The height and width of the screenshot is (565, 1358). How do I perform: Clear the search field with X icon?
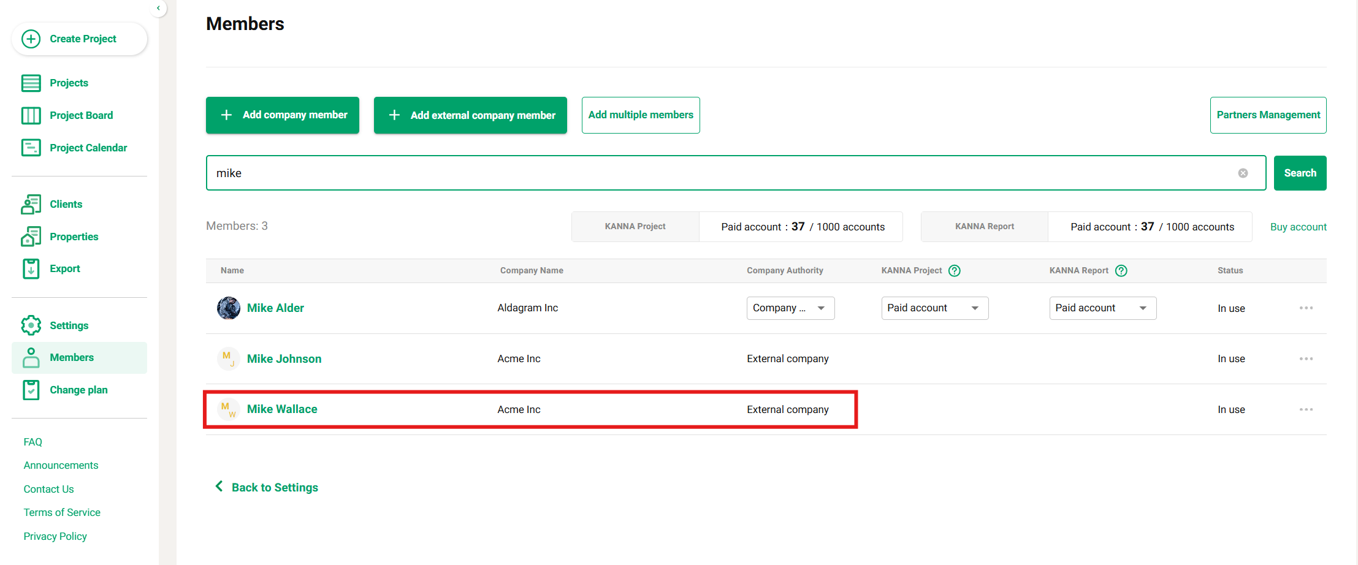click(1243, 173)
